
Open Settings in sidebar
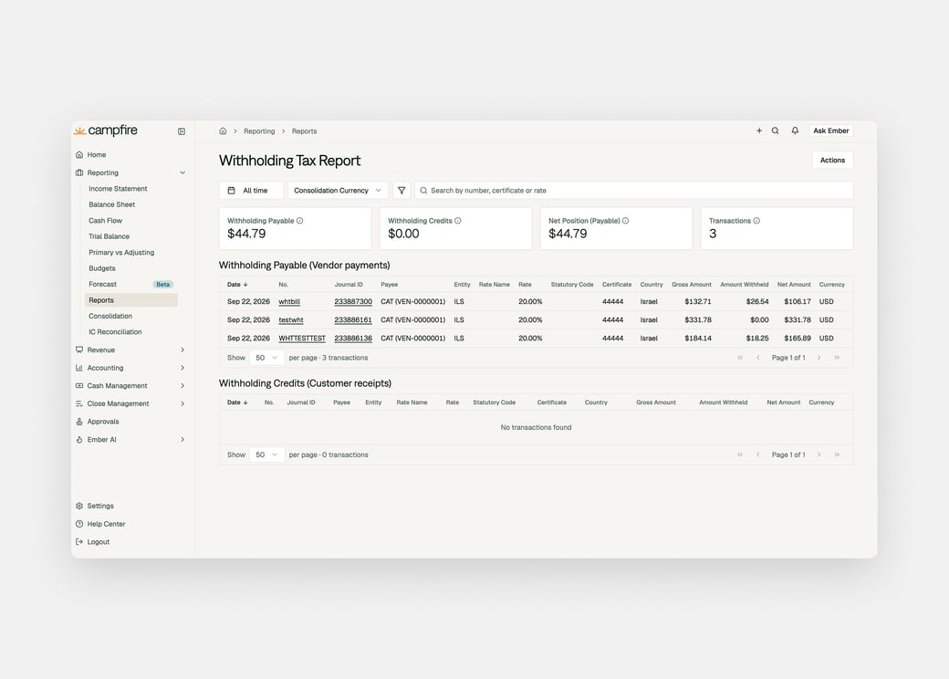pos(100,506)
